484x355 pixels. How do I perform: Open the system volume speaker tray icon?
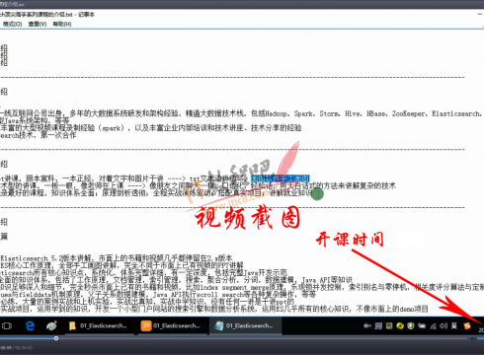tap(444, 325)
